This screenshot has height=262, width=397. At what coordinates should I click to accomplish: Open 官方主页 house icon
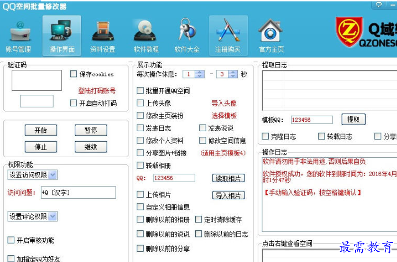[x=271, y=36]
